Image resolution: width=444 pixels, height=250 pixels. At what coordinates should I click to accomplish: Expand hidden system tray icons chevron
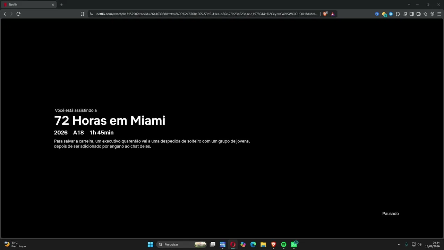[399, 244]
